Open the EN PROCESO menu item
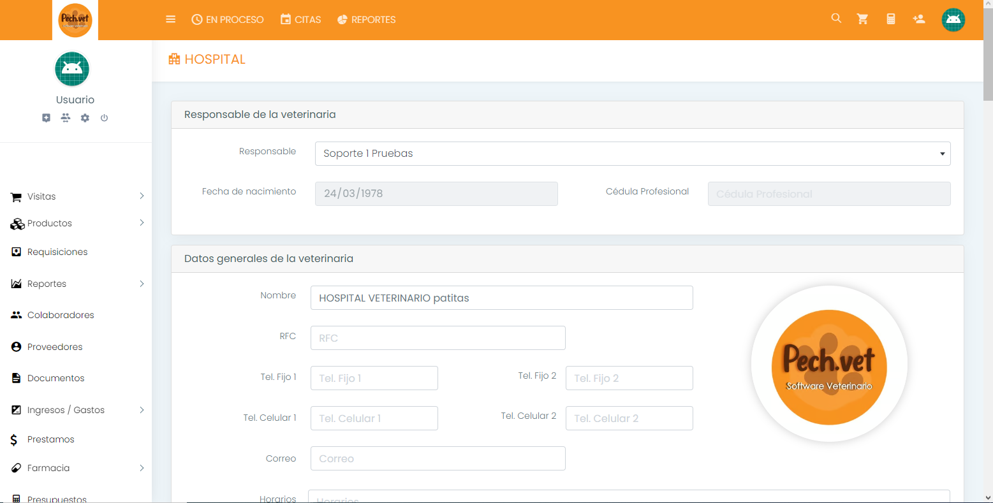The image size is (993, 503). (x=228, y=20)
